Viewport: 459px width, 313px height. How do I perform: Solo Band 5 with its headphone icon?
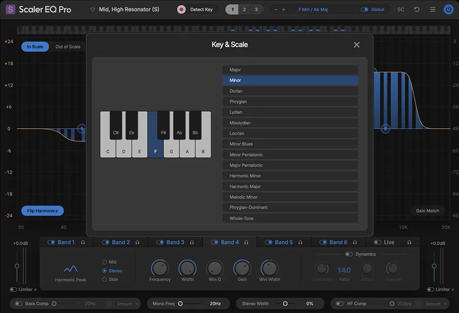[x=300, y=243]
